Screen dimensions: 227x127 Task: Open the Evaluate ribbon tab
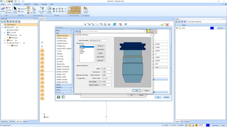click(44, 4)
